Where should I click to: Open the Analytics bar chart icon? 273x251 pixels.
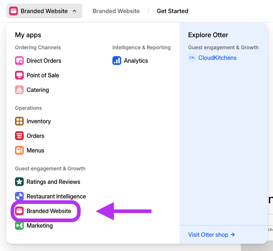(117, 61)
